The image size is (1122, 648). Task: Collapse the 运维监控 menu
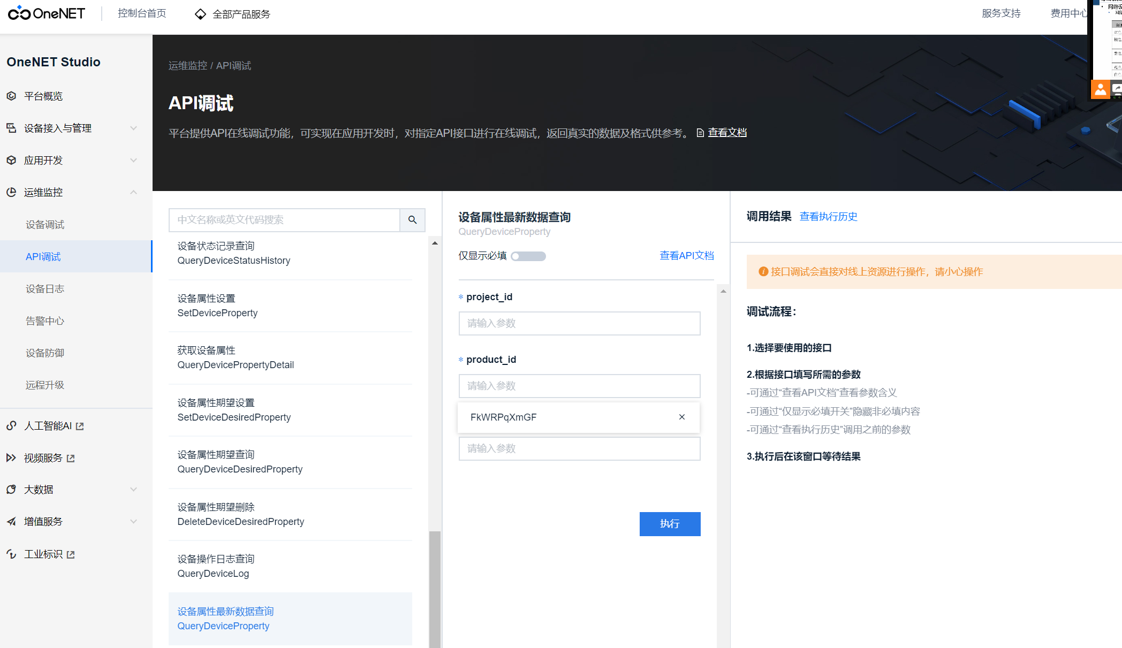[133, 193]
